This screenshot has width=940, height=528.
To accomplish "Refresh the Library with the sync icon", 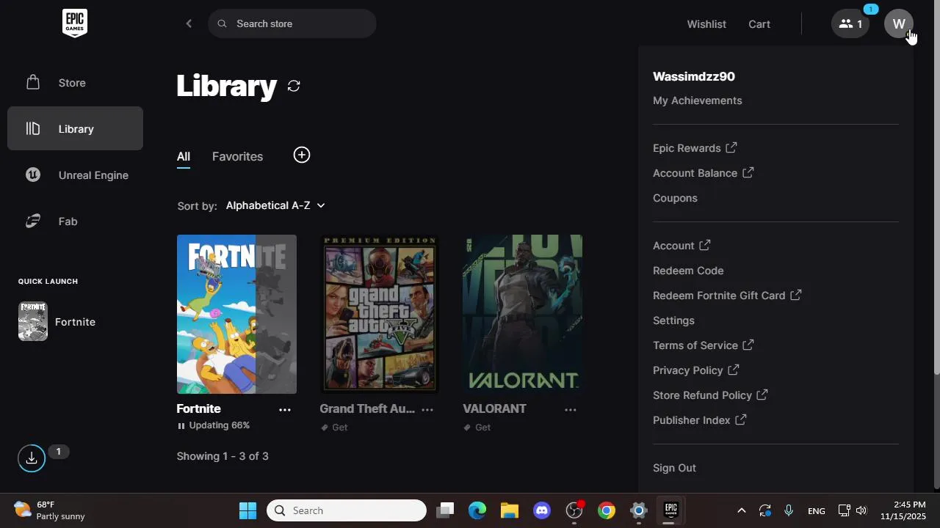I will pos(294,86).
